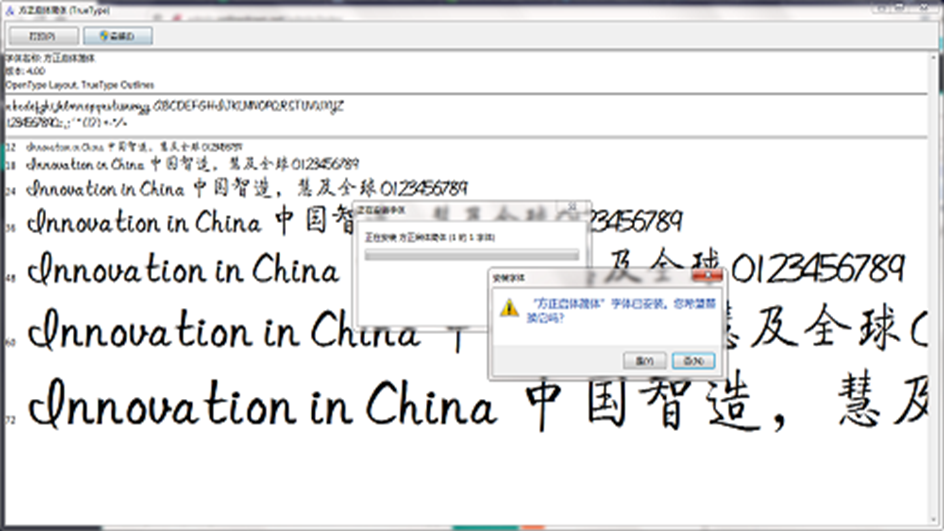Viewport: 944px width, 531px height.
Task: Click the font installation progress bar
Action: [471, 254]
